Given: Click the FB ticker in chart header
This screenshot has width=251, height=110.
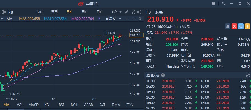Looking at the screenshot, I should [11, 12].
